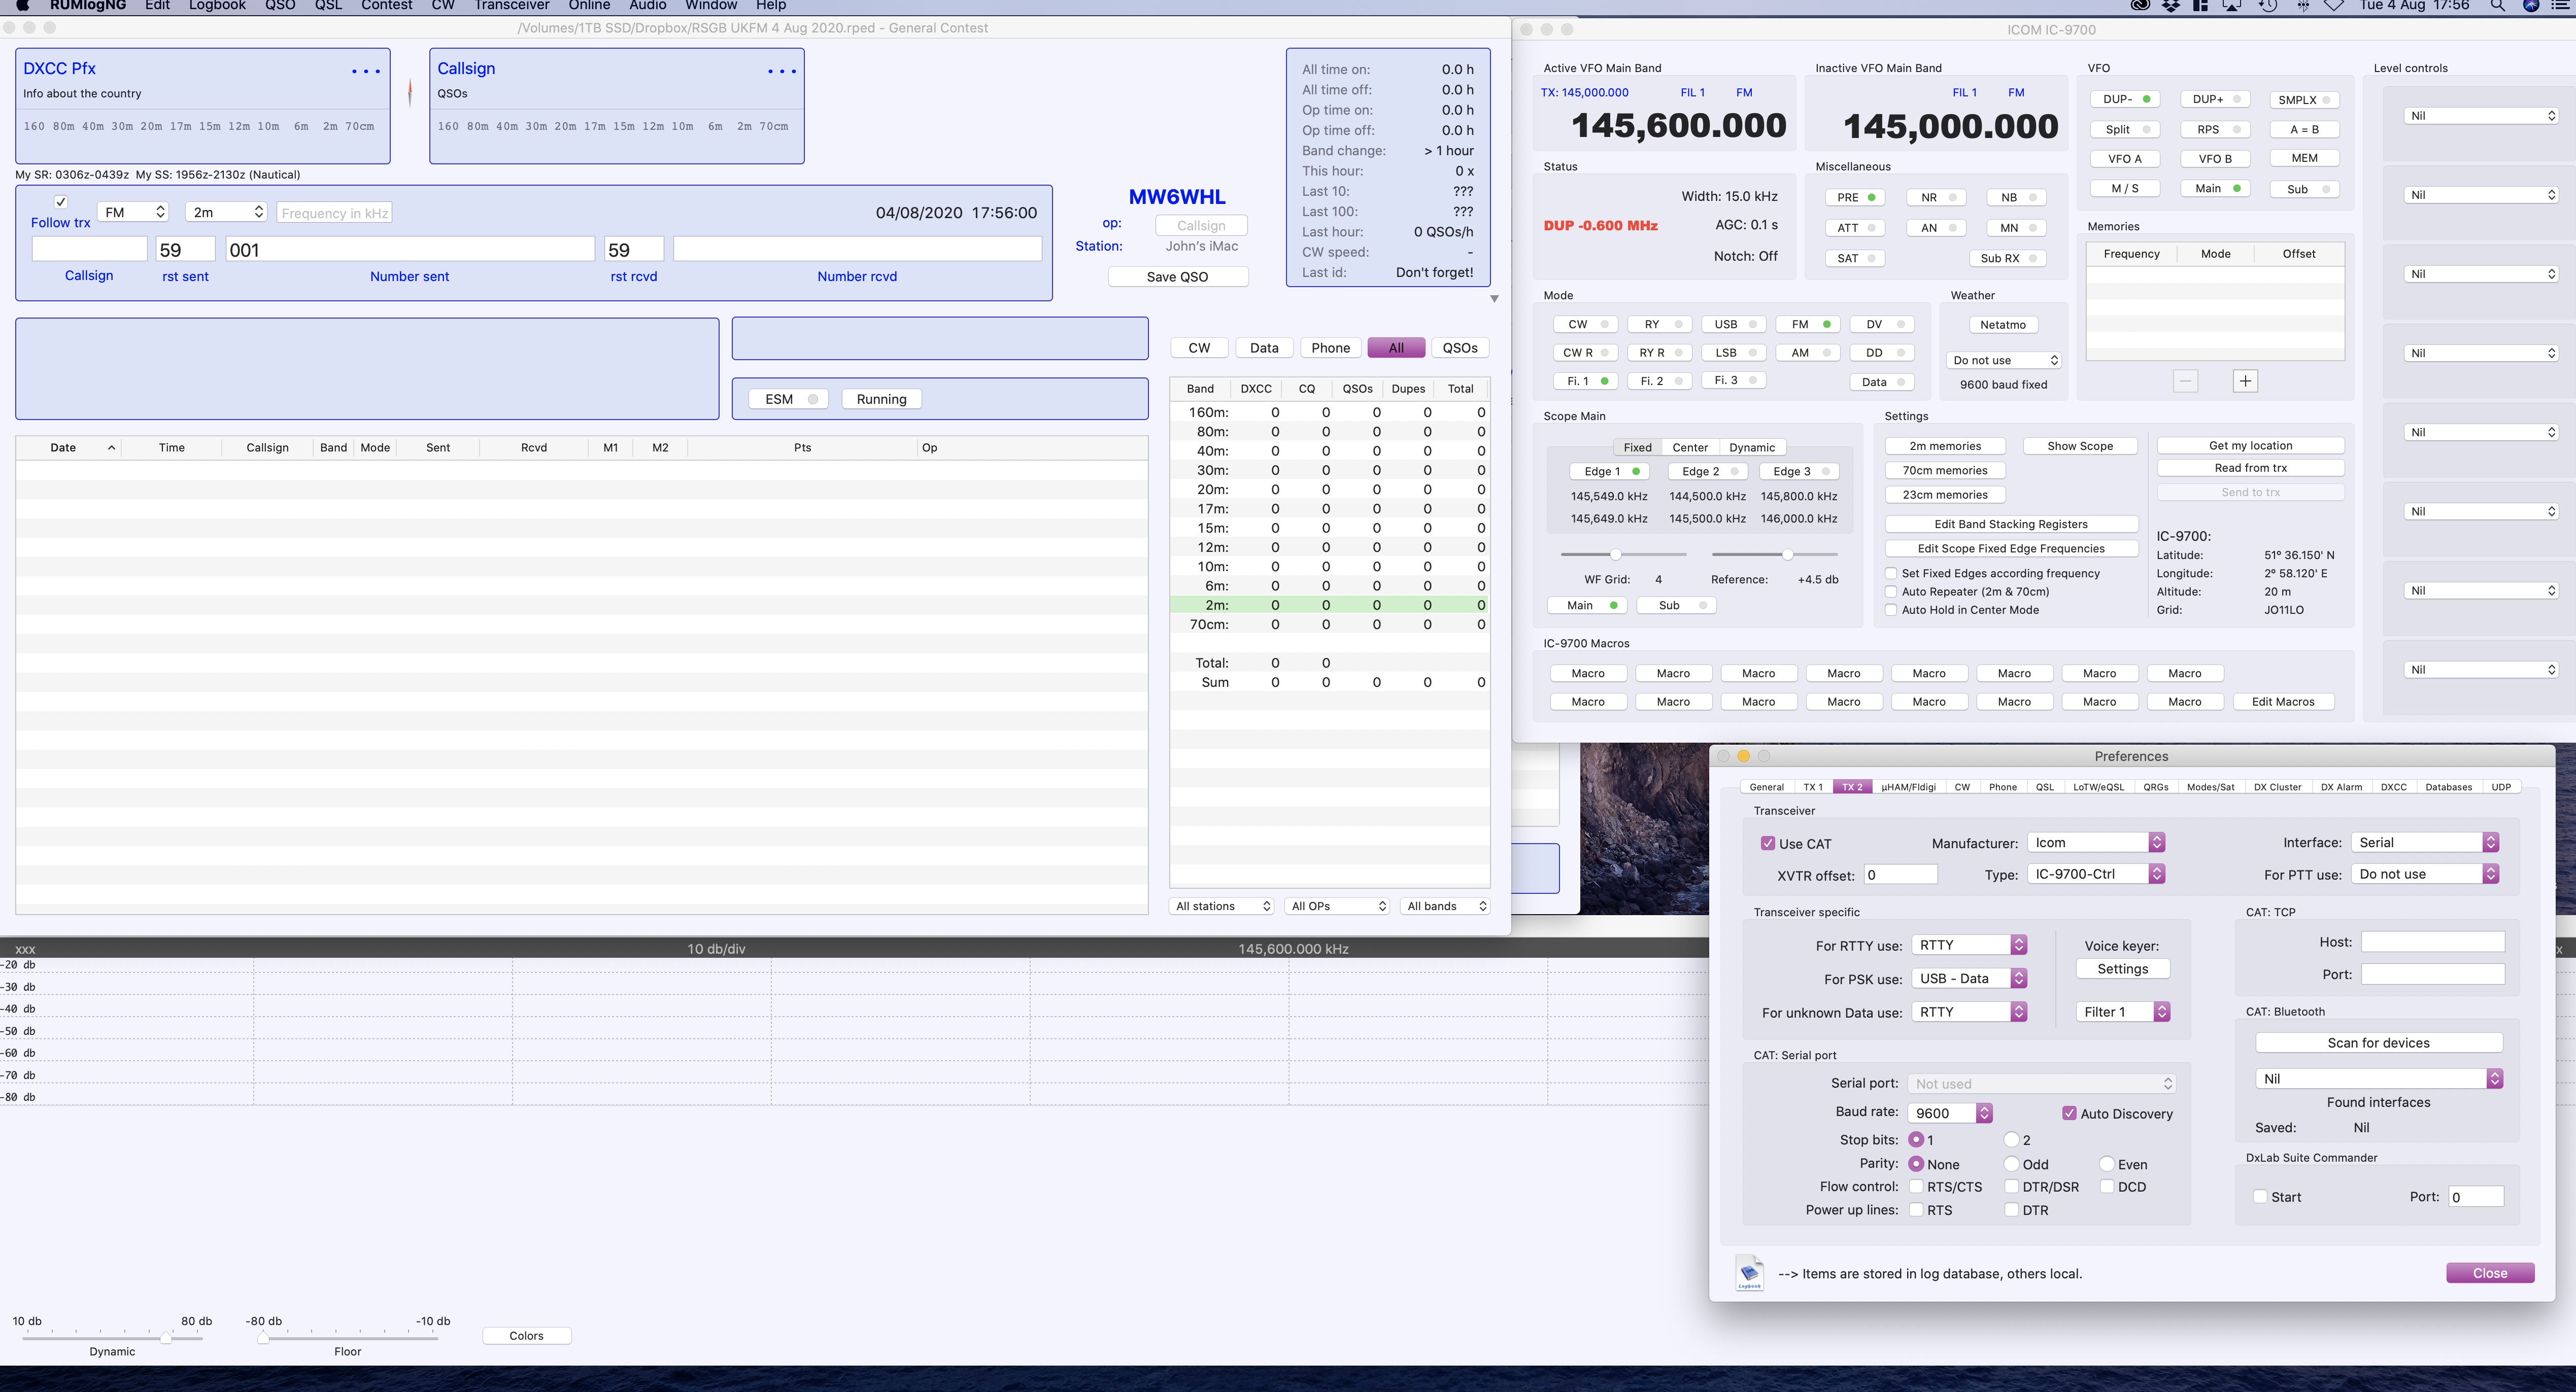Switch to the DX Cluster preferences tab
Screen dimensions: 2576x1392
pos(2277,786)
